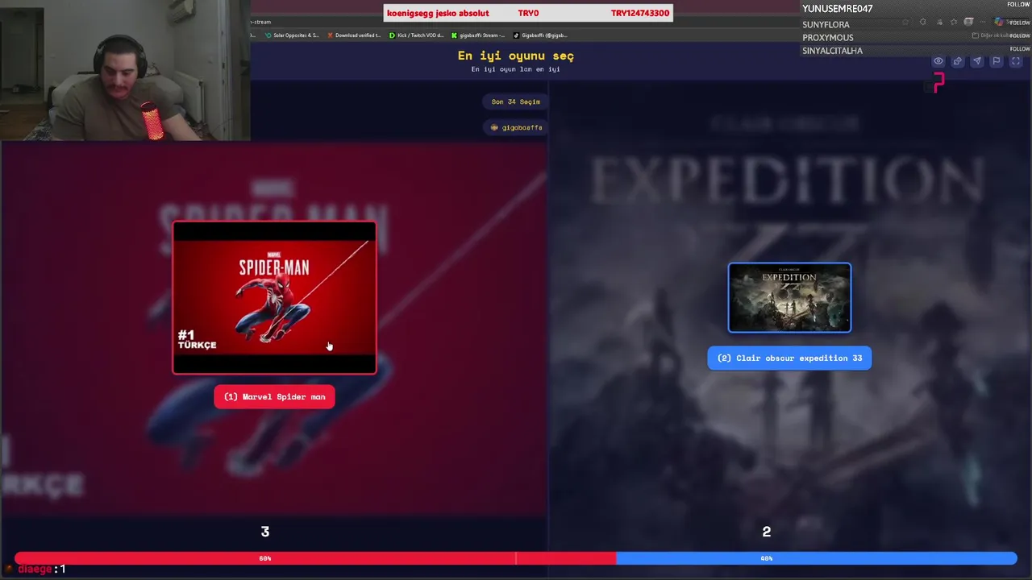
Task: Click the dice shuffle icon in toolbar
Action: click(x=958, y=61)
